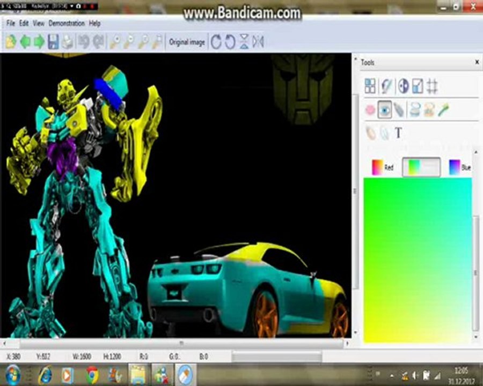Zoom in with the first magnifier icon
The image size is (483, 386).
coord(115,42)
